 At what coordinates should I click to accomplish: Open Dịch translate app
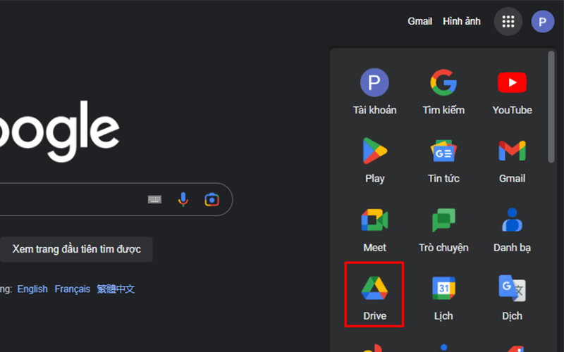(513, 298)
